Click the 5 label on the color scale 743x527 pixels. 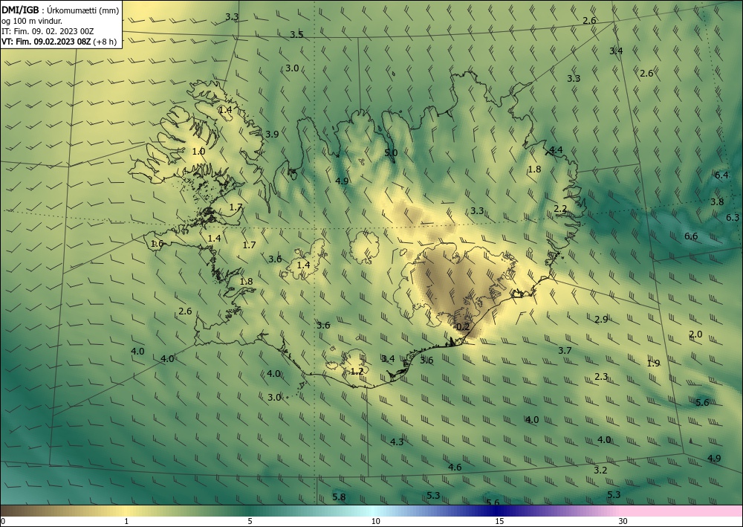(x=250, y=522)
